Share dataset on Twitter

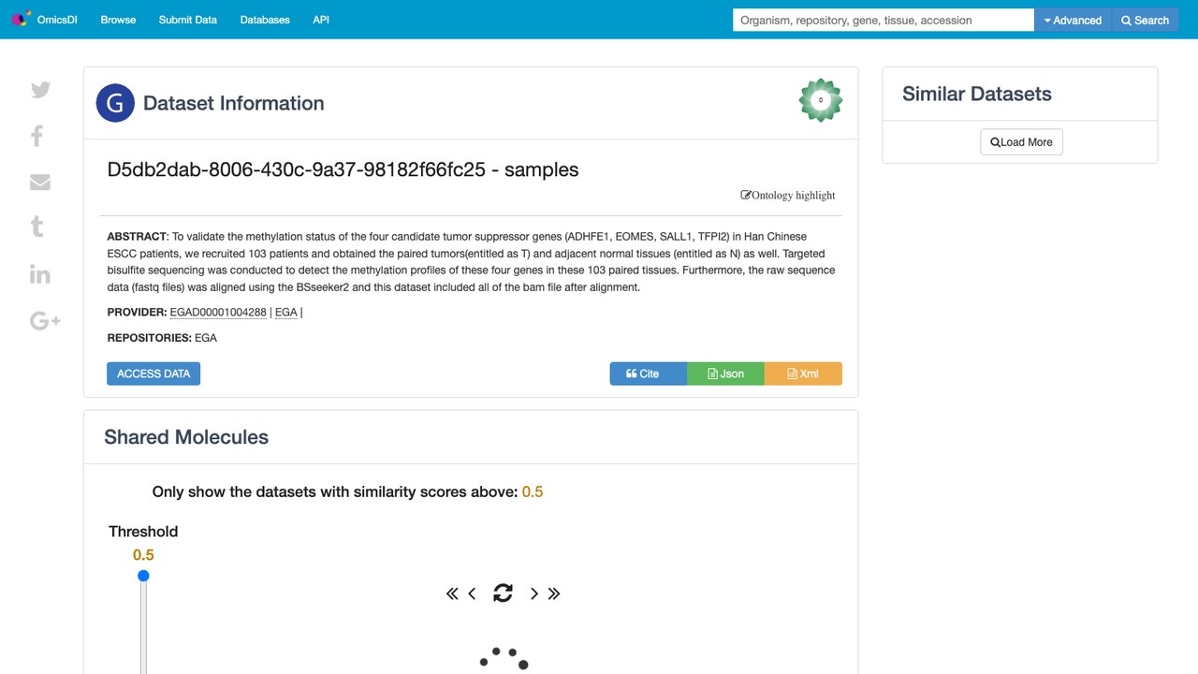click(x=40, y=90)
